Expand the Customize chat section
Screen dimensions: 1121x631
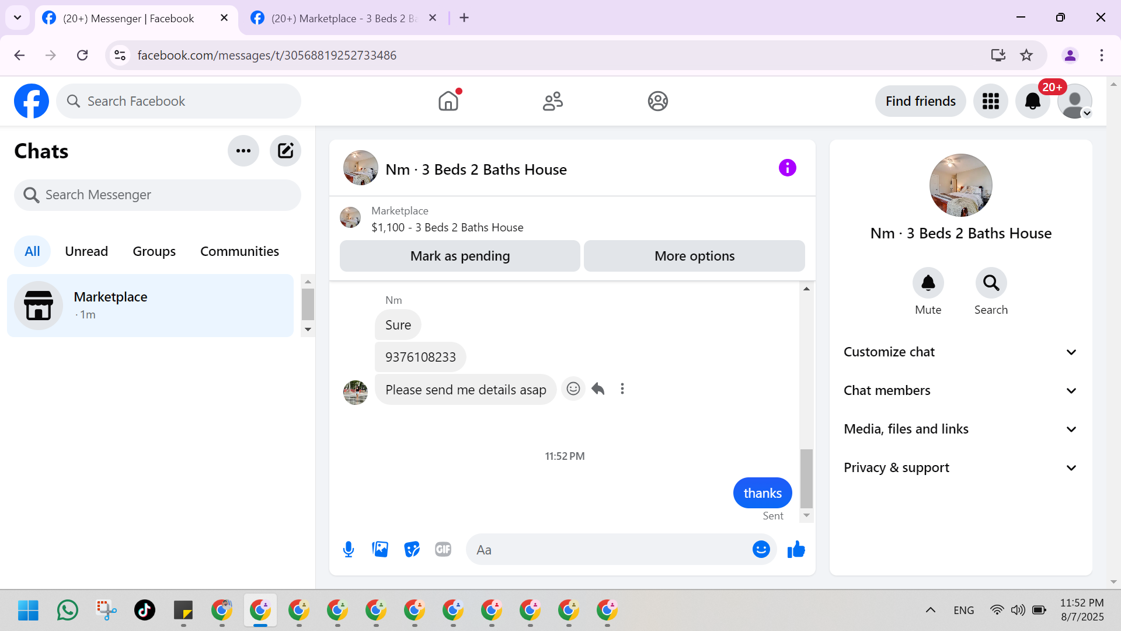click(960, 352)
